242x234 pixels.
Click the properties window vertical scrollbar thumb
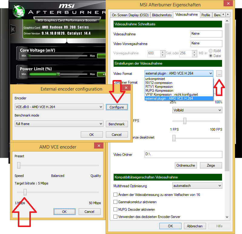tap(227, 97)
